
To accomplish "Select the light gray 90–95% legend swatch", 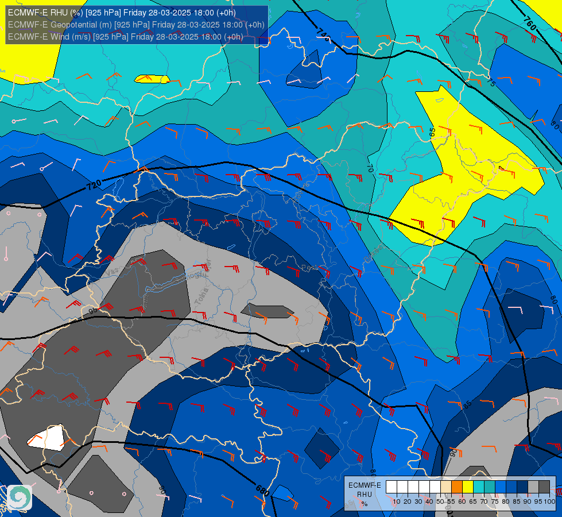I will coord(533,487).
